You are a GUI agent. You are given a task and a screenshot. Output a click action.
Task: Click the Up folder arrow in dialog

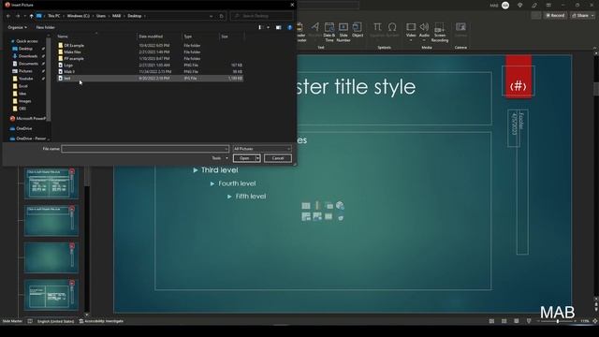coord(31,16)
